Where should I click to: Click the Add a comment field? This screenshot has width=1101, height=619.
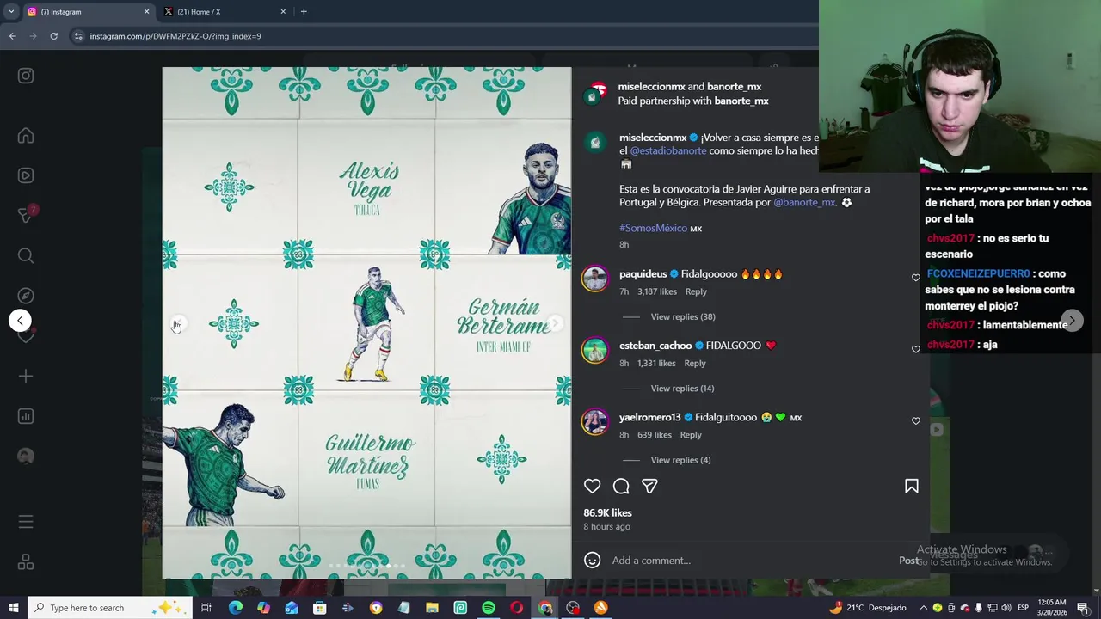point(750,561)
